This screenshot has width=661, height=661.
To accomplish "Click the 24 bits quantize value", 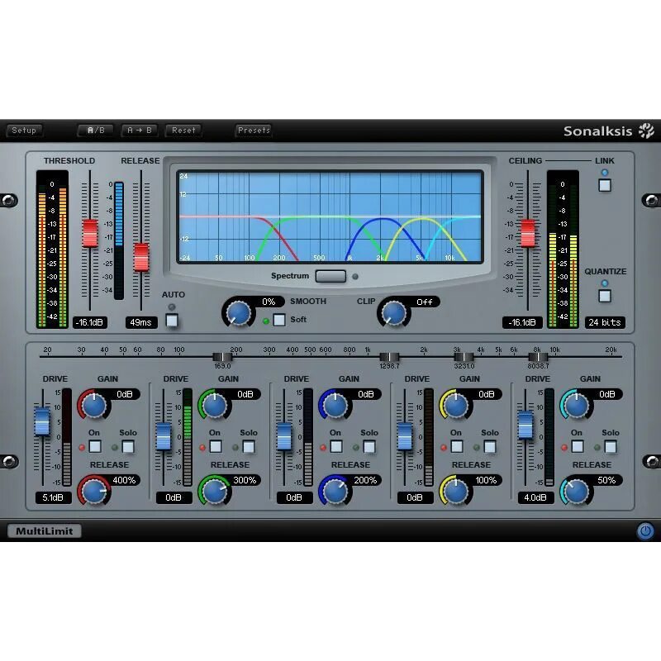I will (605, 322).
